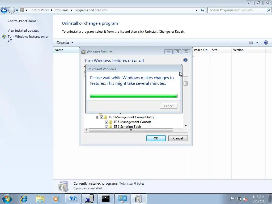Click the blue eyes taskbar application icon
Viewport: 272px width, 204px height.
coord(73,199)
